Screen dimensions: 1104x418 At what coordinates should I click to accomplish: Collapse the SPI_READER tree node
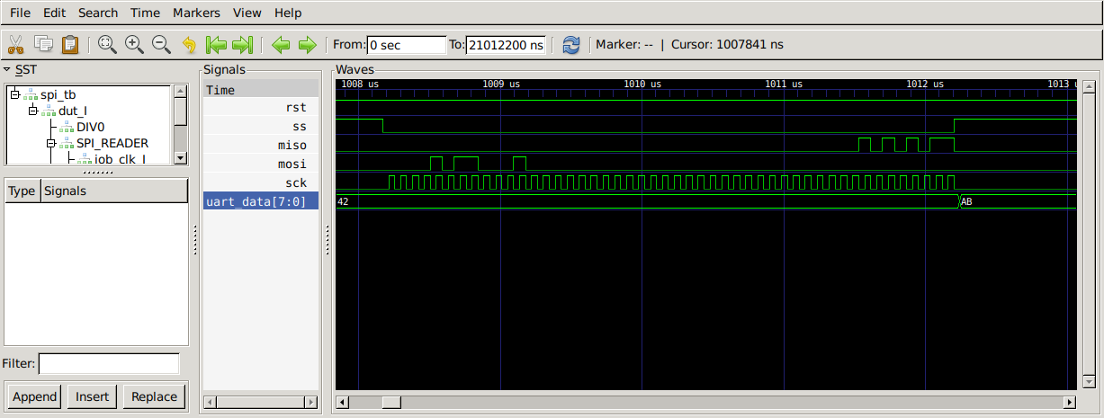pos(51,143)
